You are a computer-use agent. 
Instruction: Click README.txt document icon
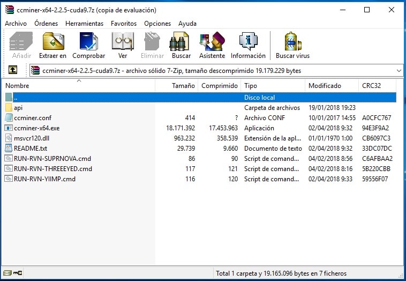(x=9, y=149)
